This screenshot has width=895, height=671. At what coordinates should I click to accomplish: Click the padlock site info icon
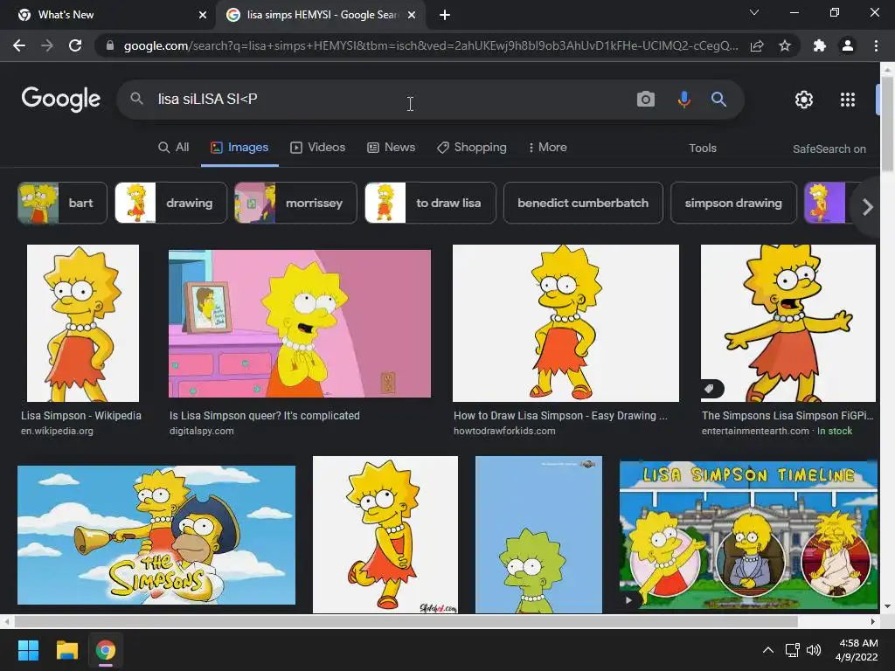tap(110, 45)
